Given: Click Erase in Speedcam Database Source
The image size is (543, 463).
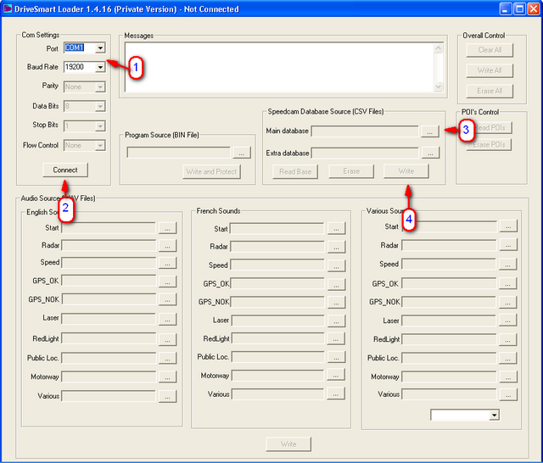Looking at the screenshot, I should [x=351, y=171].
